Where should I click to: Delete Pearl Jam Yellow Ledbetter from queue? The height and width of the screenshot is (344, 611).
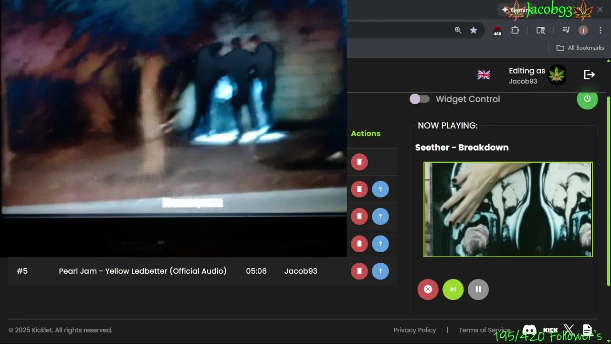[x=359, y=271]
